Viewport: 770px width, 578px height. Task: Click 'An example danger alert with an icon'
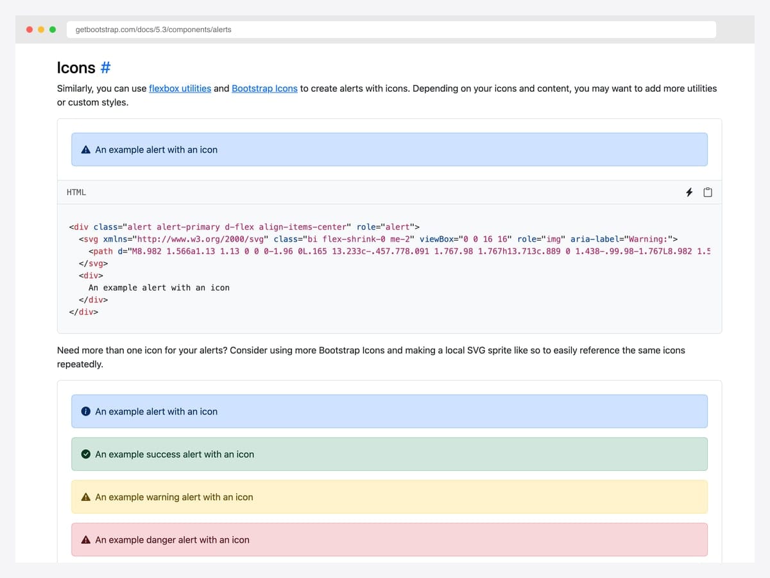tap(172, 540)
